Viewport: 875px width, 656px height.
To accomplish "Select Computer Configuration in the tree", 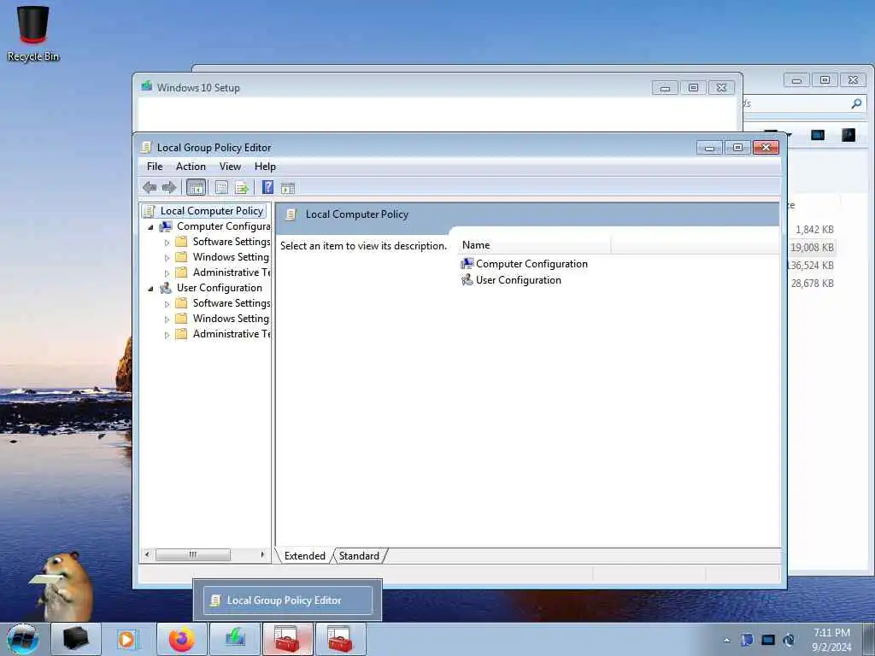I will (223, 225).
